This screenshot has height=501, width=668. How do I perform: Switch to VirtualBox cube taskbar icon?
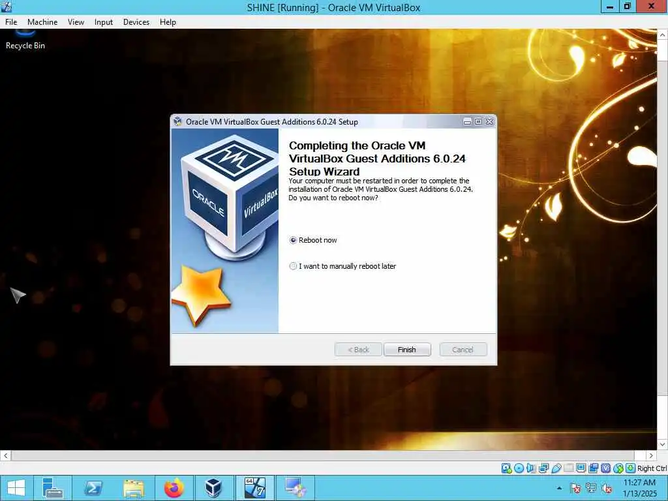[x=213, y=488]
